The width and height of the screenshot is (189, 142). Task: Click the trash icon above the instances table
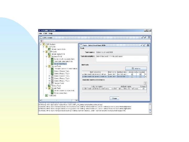click(x=145, y=83)
